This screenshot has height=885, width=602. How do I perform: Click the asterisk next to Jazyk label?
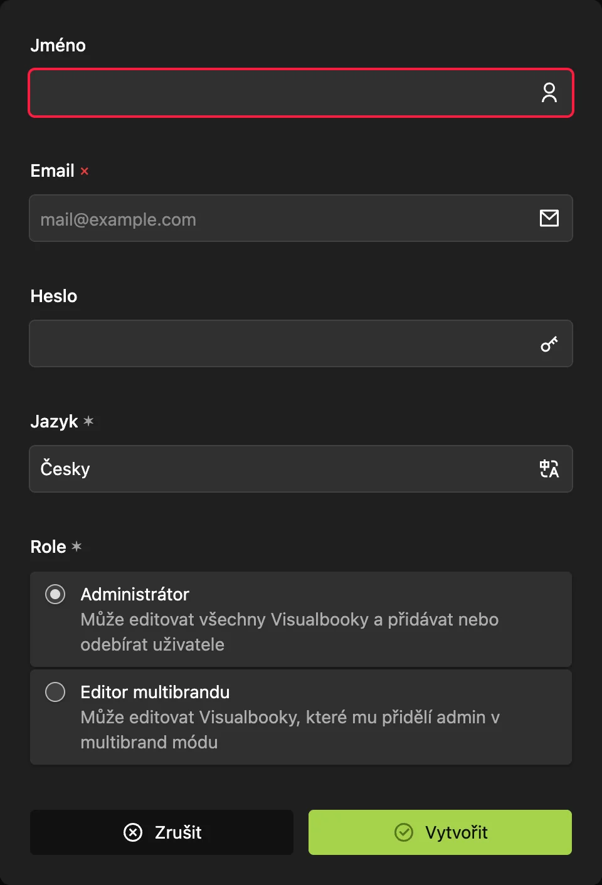(88, 421)
